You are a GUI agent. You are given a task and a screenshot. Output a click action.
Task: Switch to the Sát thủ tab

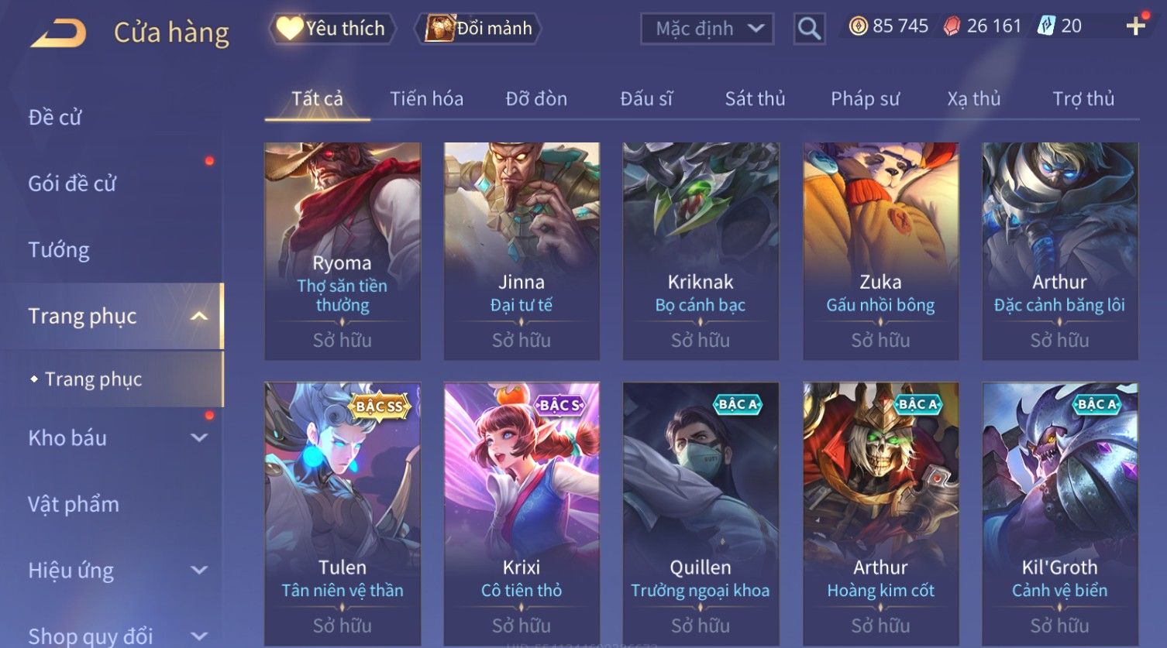(755, 99)
